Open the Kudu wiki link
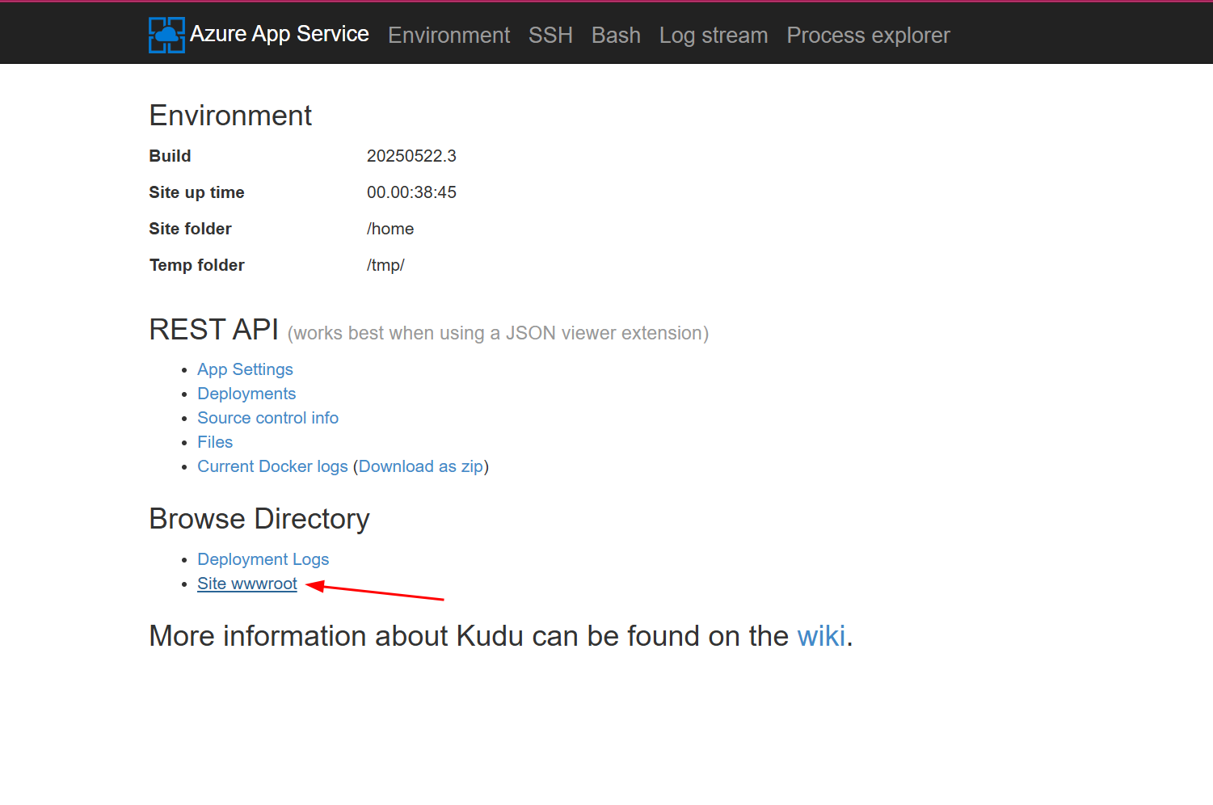1213x805 pixels. [821, 636]
